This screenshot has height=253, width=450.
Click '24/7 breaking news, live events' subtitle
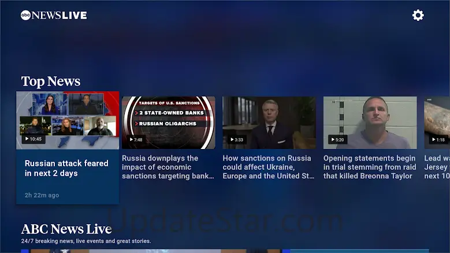pos(86,241)
